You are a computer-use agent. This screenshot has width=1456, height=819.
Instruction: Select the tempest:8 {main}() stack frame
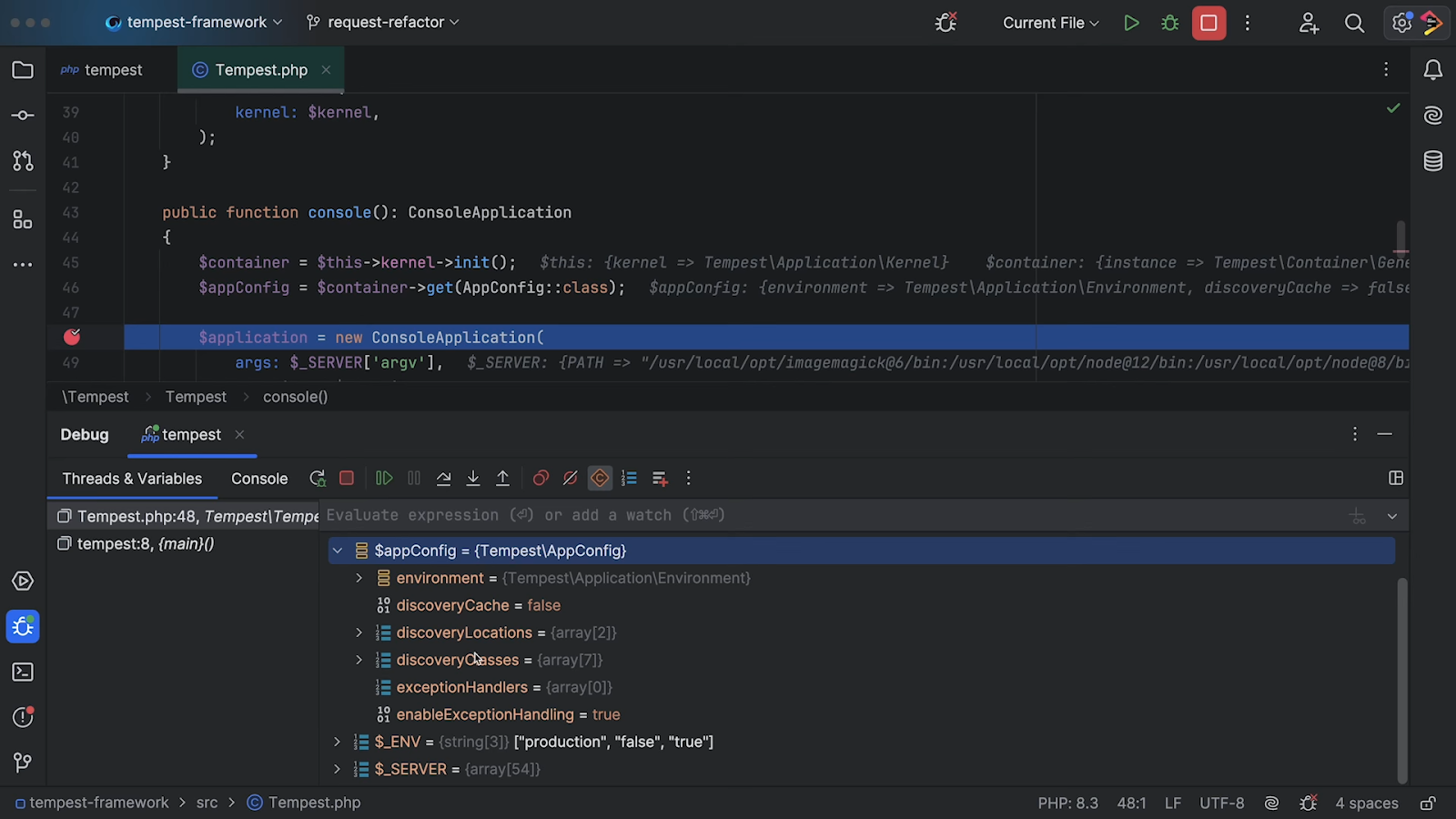[183, 543]
